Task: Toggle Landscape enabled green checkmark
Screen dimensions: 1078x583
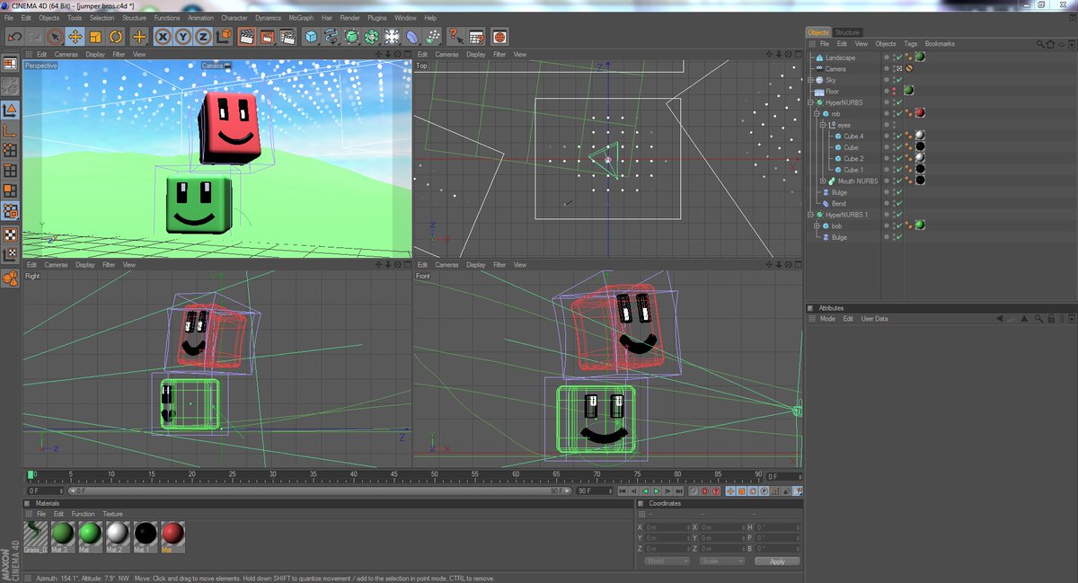Action: (x=898, y=57)
